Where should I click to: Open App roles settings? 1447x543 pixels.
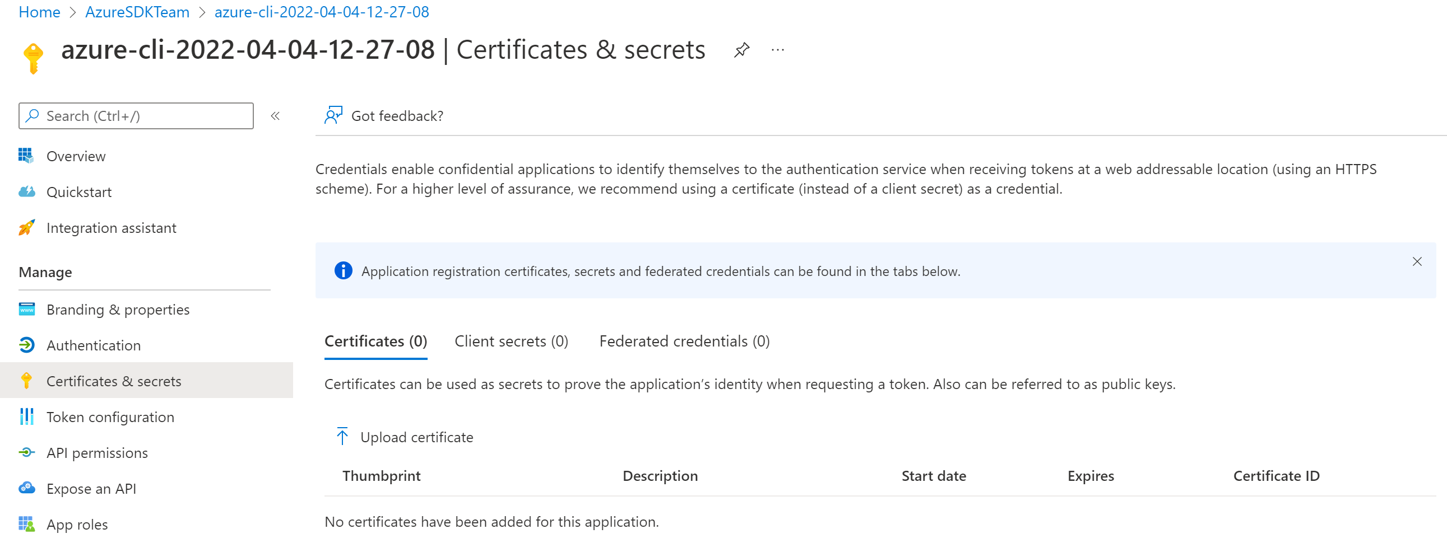pyautogui.click(x=76, y=525)
